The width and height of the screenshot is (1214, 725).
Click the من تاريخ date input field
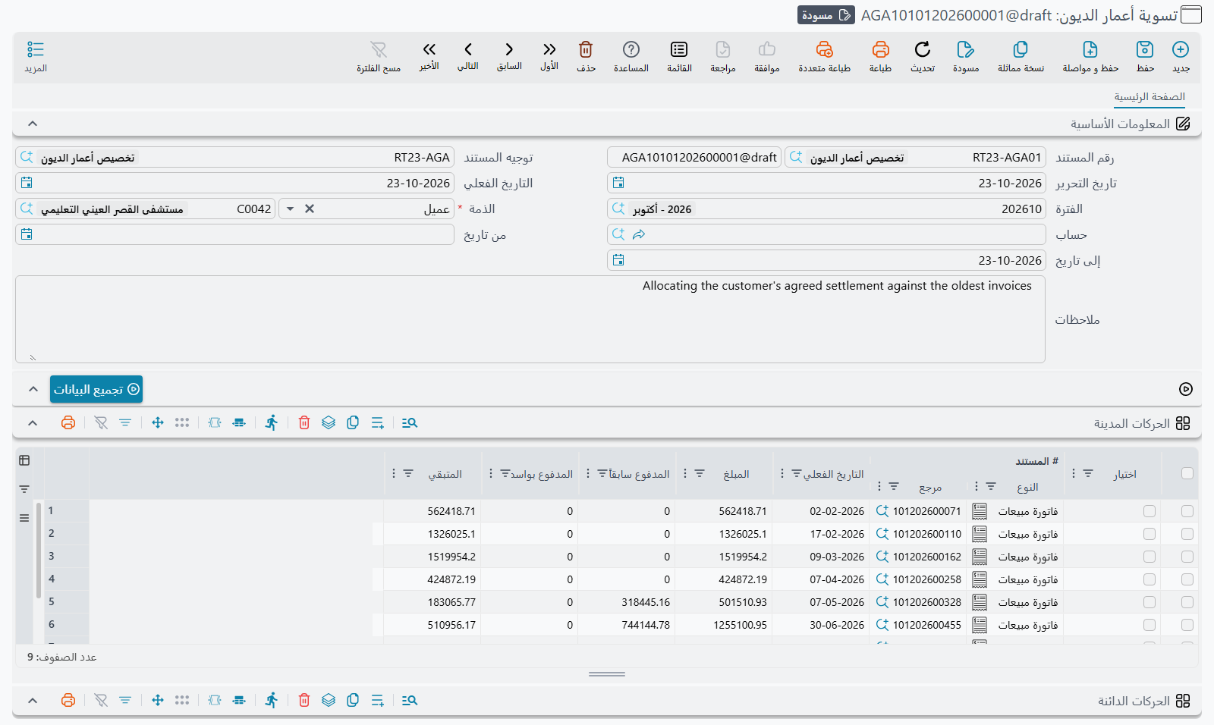[x=234, y=234]
